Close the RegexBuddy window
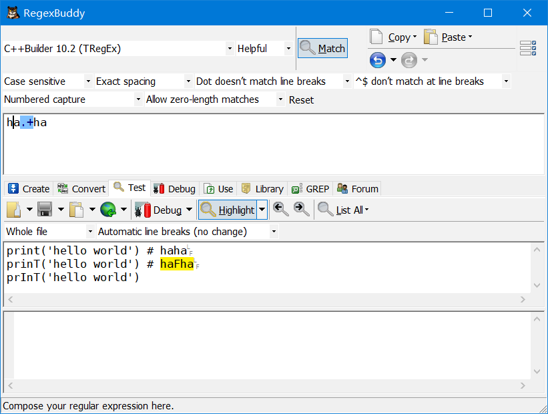548x414 pixels. 527,13
